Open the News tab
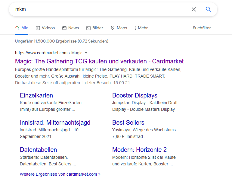The width and height of the screenshot is (232, 182). [x=71, y=28]
